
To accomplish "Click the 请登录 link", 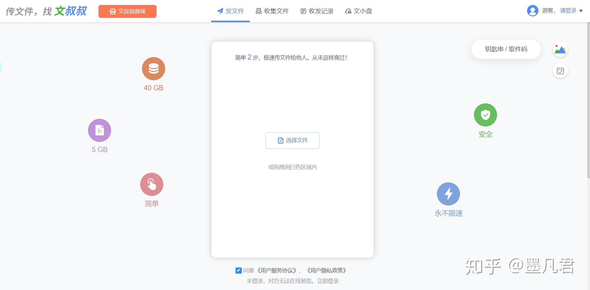I will (x=568, y=11).
